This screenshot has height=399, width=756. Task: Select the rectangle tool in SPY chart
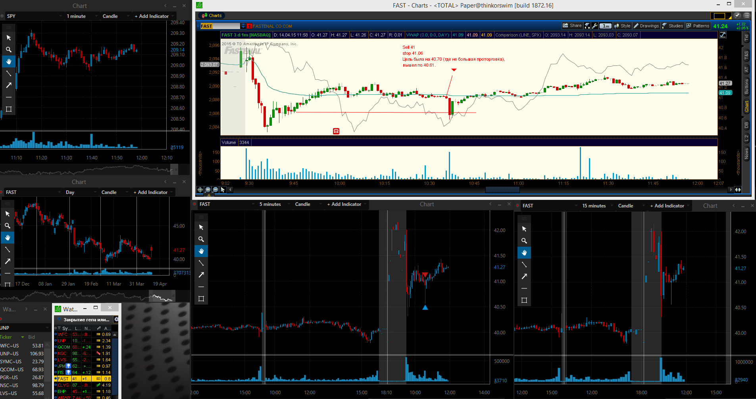[x=9, y=109]
